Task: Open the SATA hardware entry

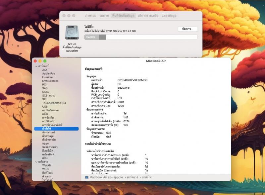Action: [45, 92]
